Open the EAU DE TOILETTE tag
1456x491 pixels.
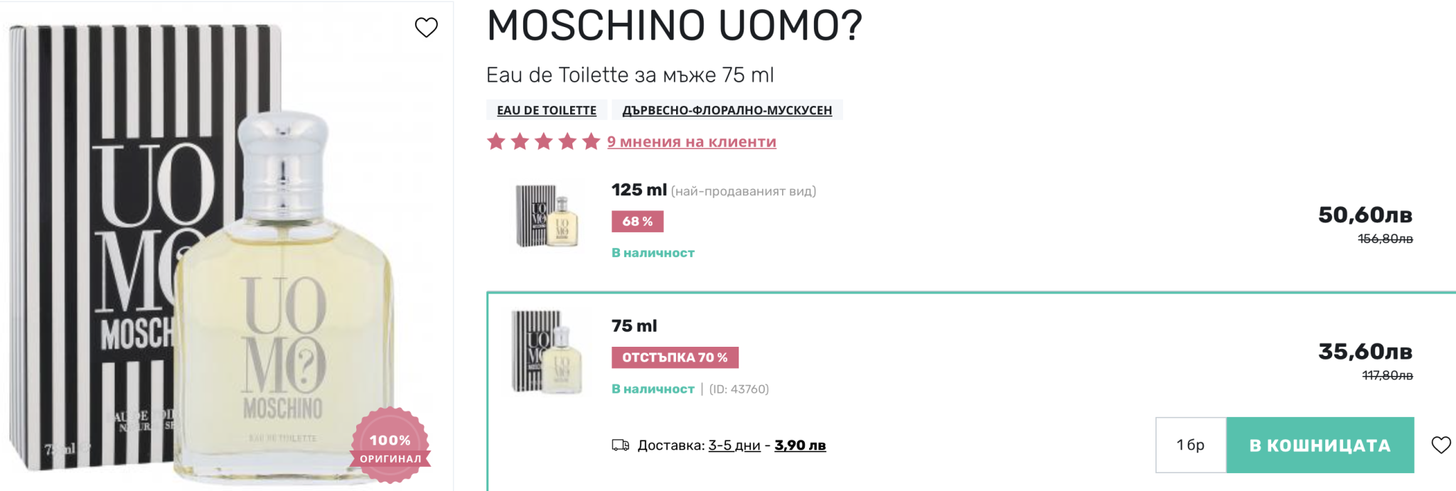[x=546, y=110]
